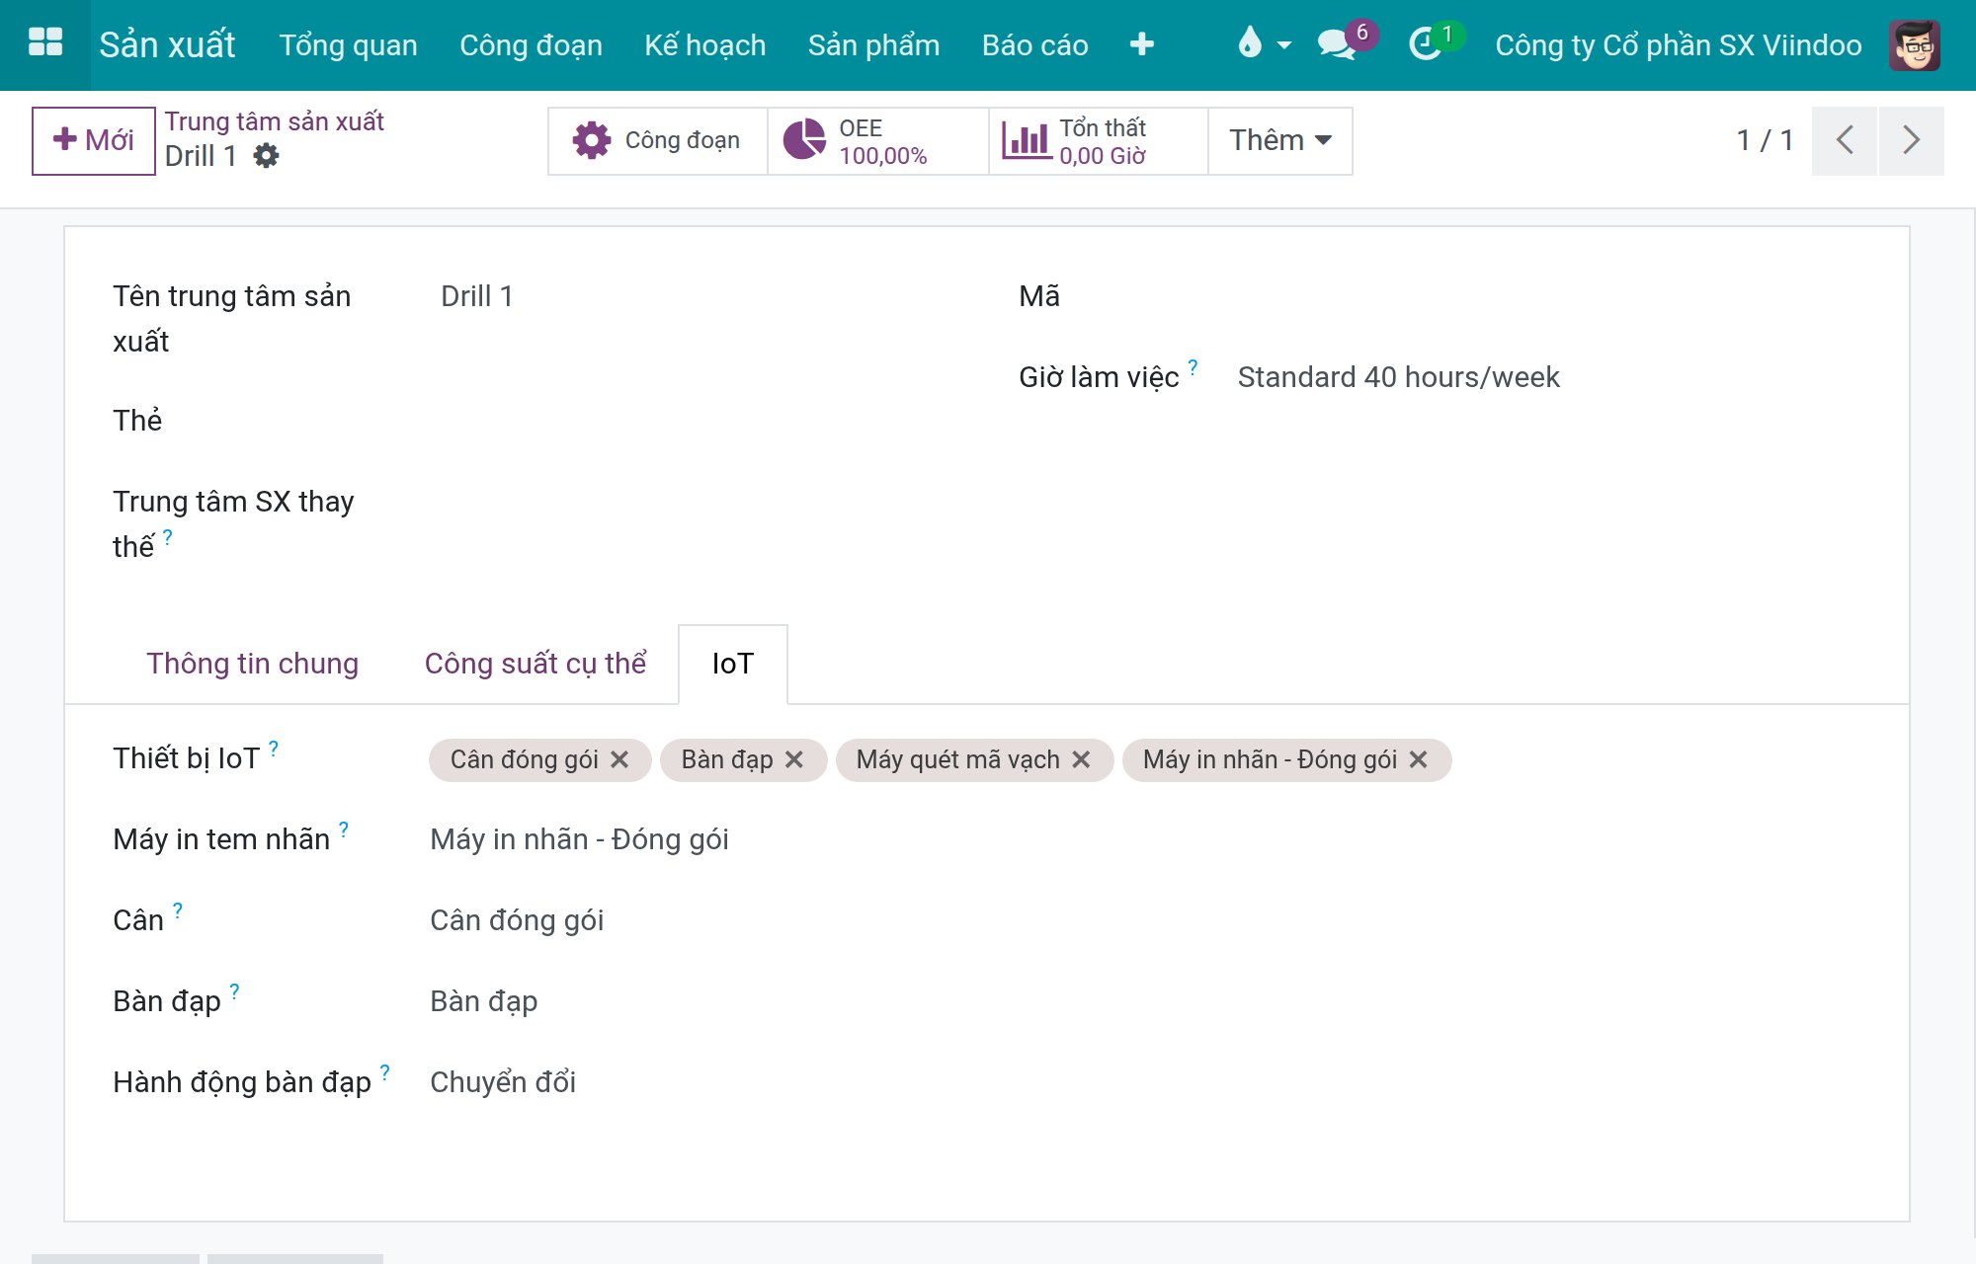This screenshot has width=1976, height=1264.
Task: Click the Mã input field
Action: [x=1546, y=296]
